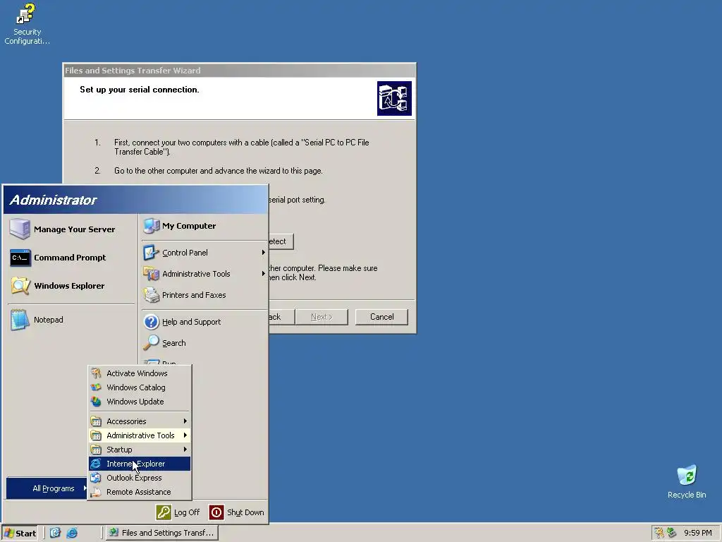Image resolution: width=722 pixels, height=542 pixels.
Task: Click the Outlook Express envelope icon
Action: 96,478
